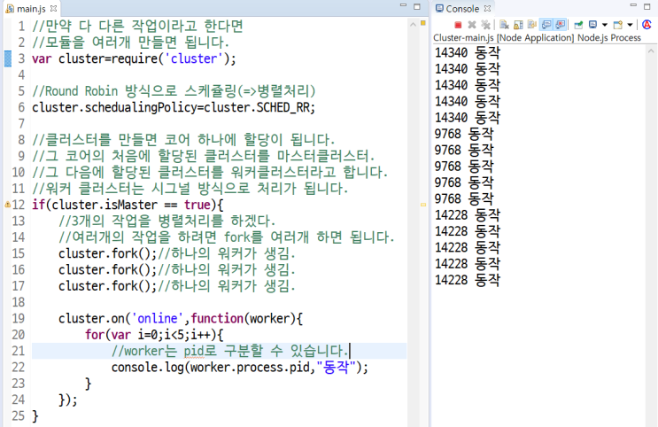This screenshot has width=658, height=427.
Task: Click the cluster.fork() call on line 16
Action: coord(107,269)
